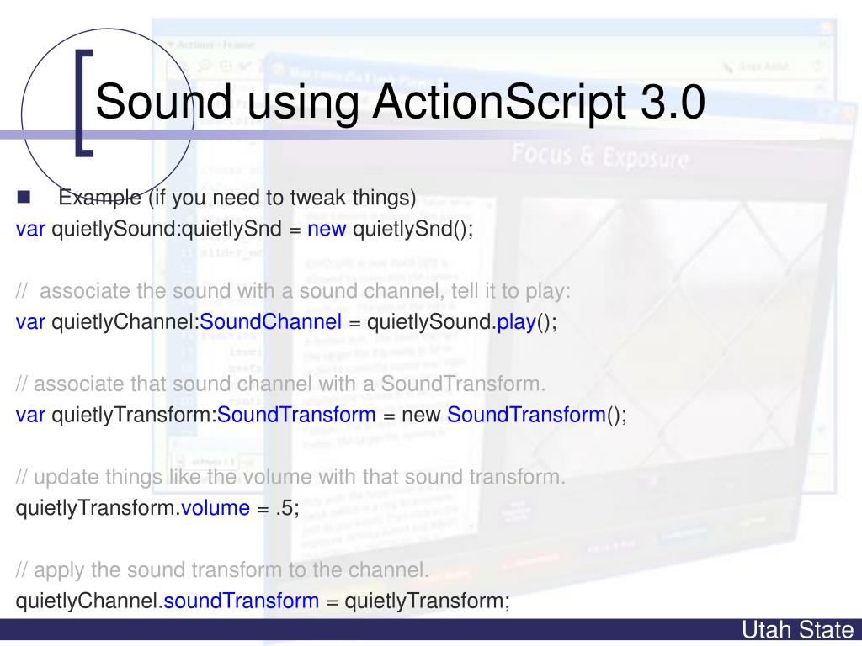Select the blue "SoundChannel" type keyword
The image size is (862, 646).
pos(270,322)
